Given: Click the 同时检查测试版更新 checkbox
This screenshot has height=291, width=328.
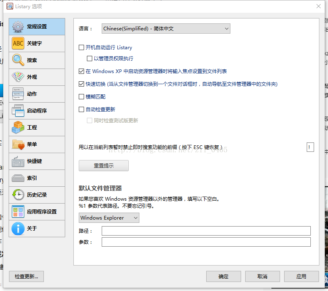Looking at the screenshot, I should coord(89,120).
